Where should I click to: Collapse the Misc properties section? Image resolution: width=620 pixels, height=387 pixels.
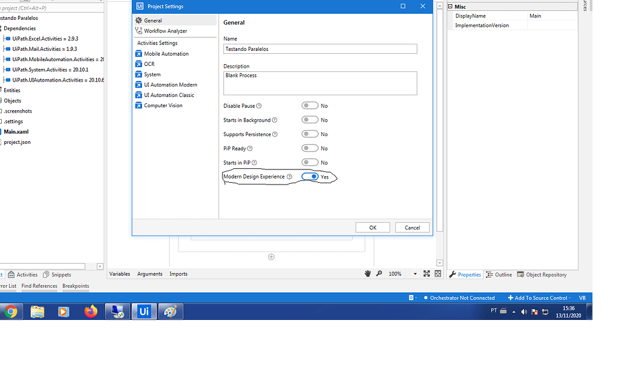pos(449,6)
